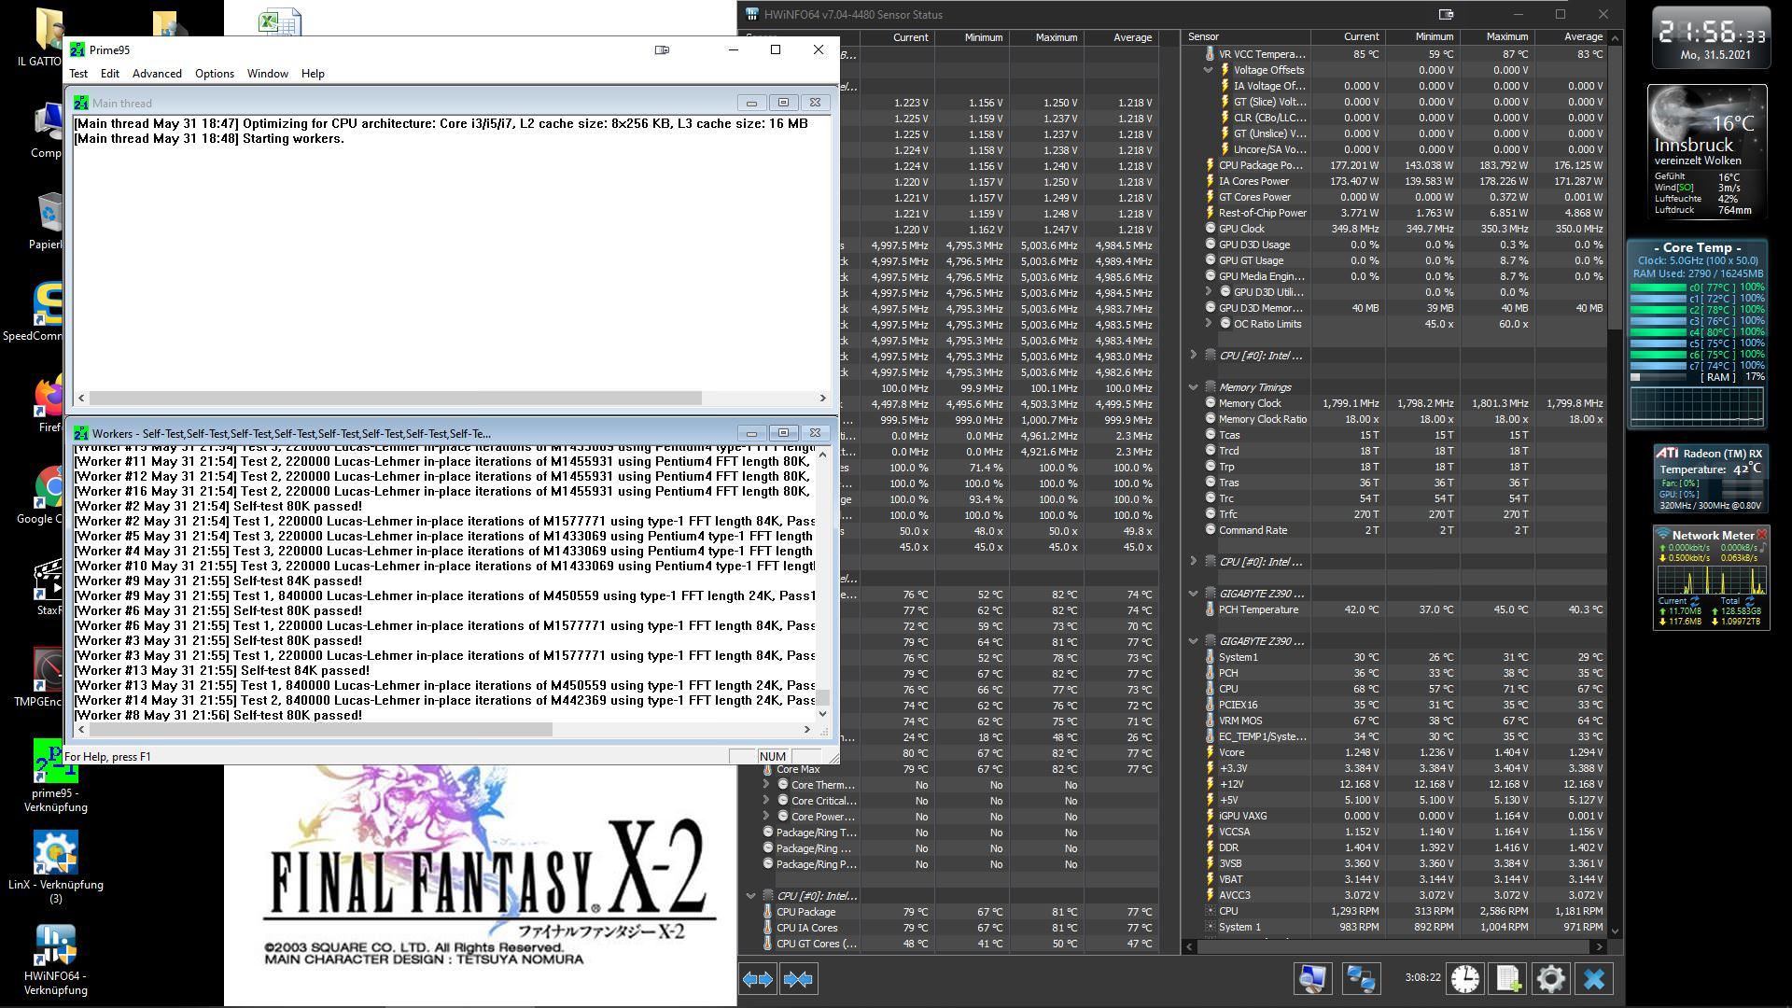Viewport: 1792px width, 1008px height.
Task: Close the Network Meter gadget
Action: [1761, 535]
